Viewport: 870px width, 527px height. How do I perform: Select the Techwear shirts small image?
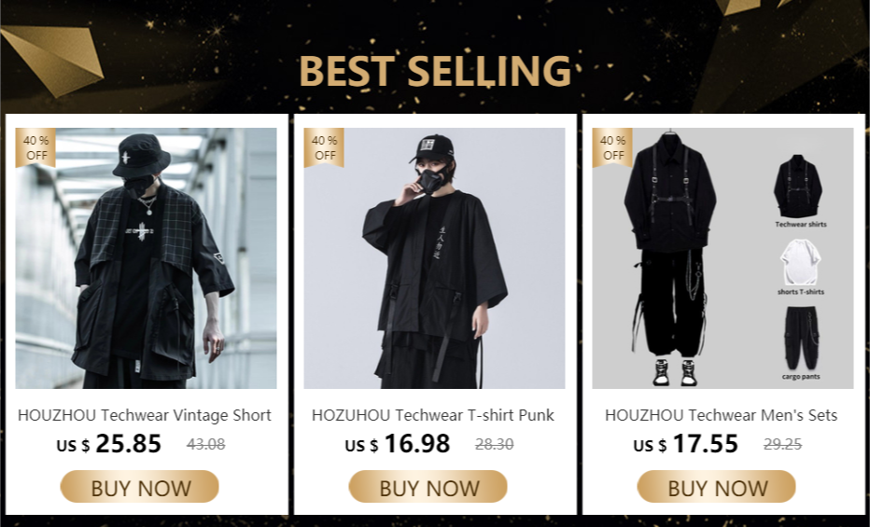(x=799, y=187)
